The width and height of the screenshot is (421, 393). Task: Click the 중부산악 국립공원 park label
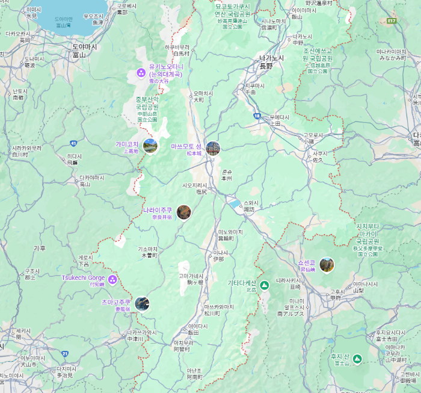147,109
